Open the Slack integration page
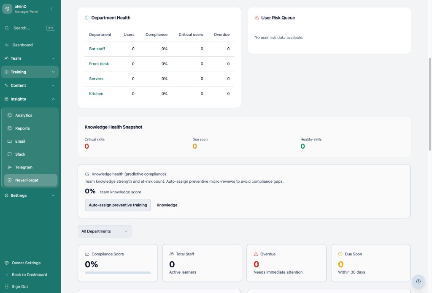Screen dimensions: 432x293 (21, 154)
